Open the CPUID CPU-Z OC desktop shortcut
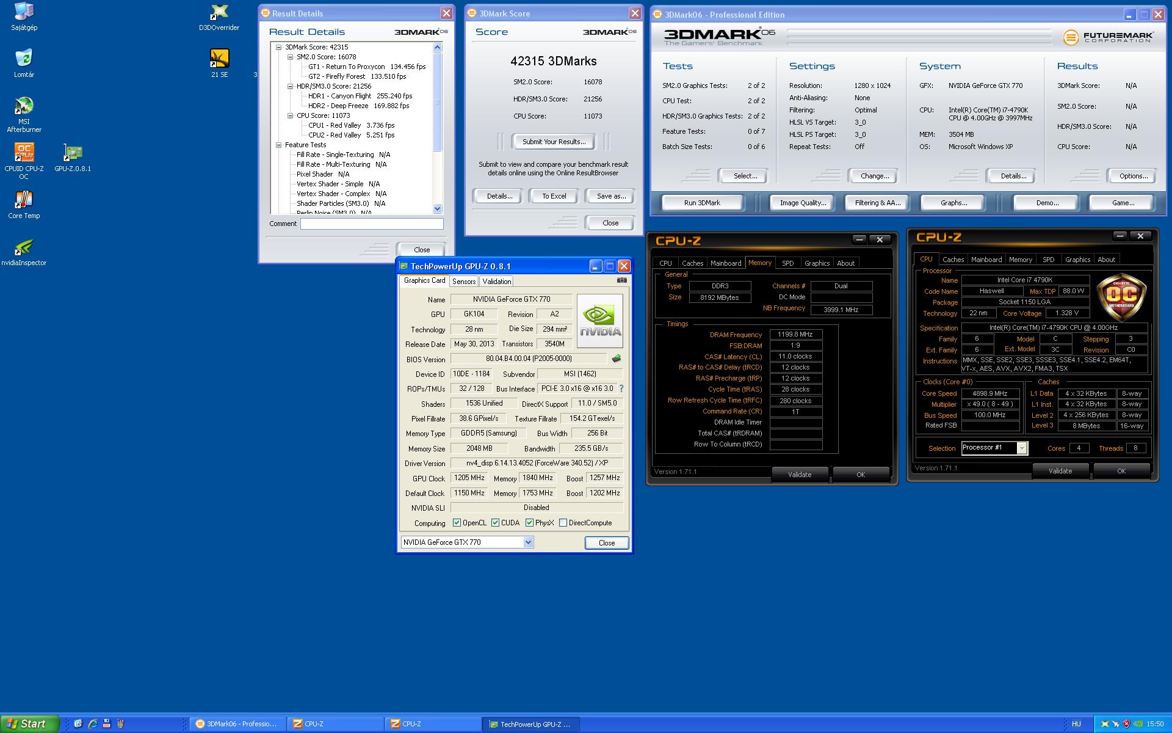Viewport: 1172px width, 733px height. [24, 161]
